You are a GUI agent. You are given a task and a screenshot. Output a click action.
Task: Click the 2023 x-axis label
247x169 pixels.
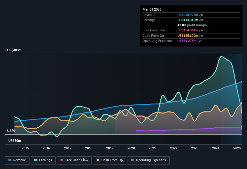(195, 148)
